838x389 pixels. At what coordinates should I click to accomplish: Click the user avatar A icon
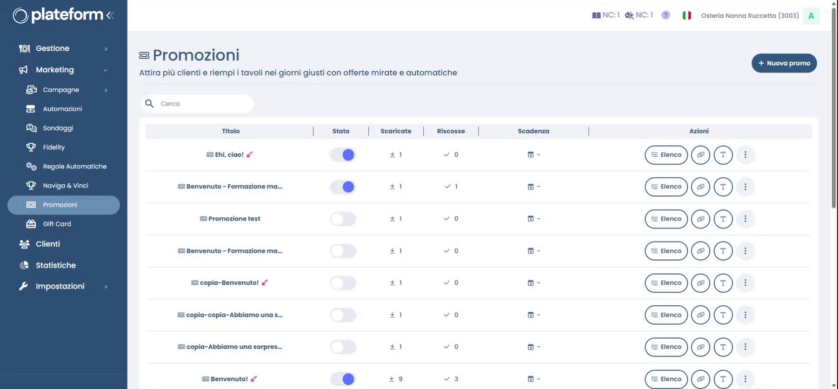[810, 16]
